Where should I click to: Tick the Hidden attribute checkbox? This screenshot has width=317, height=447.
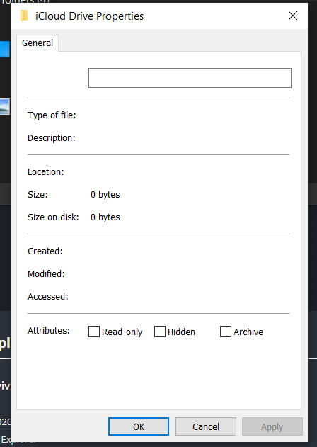click(160, 332)
